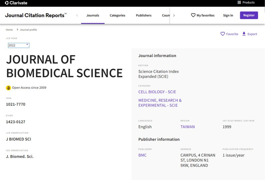Open My favorites

click(203, 15)
